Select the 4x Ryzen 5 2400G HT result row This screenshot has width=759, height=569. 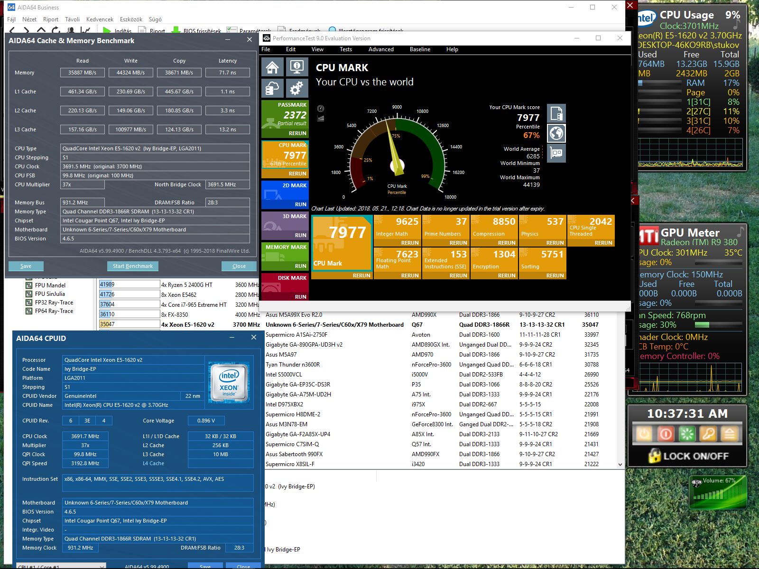coord(179,284)
